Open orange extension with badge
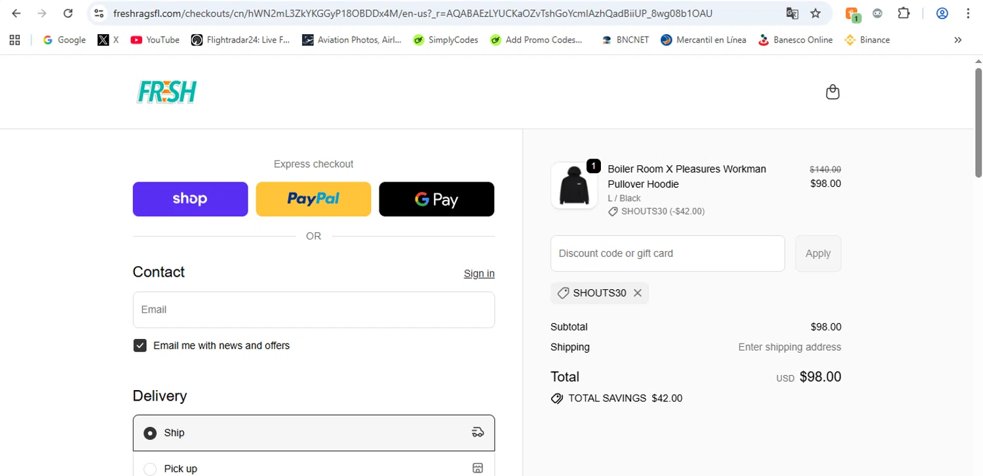 852,14
